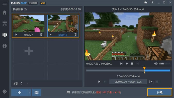Screen dimensions: 174x98
Task: Delete the 0:00:27 clip via the trash icon
Action: click(41, 35)
